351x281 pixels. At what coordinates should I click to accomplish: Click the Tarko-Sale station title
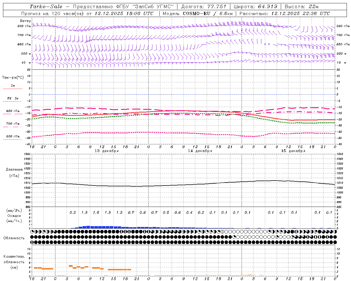point(46,7)
